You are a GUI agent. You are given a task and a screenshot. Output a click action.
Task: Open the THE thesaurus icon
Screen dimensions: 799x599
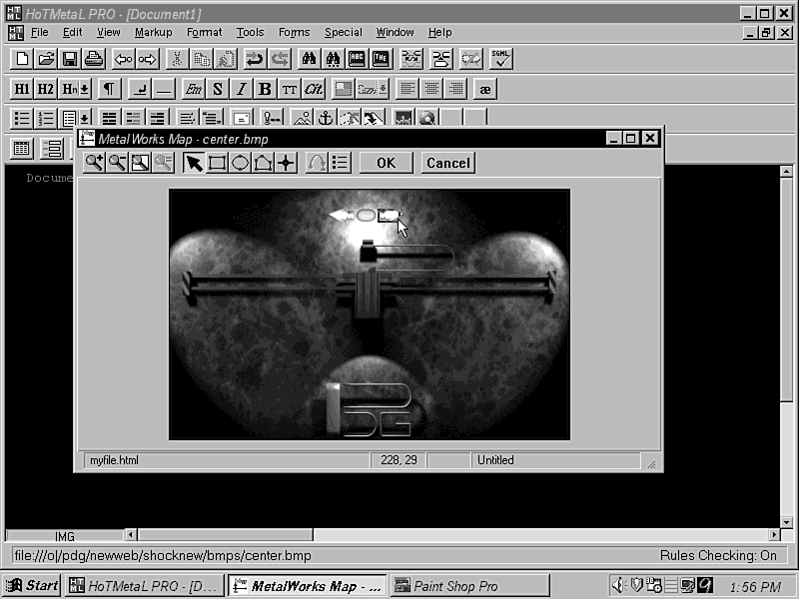381,59
